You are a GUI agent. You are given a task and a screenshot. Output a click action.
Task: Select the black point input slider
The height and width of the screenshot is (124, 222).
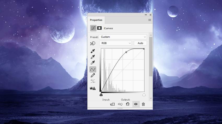pyautogui.click(x=101, y=95)
